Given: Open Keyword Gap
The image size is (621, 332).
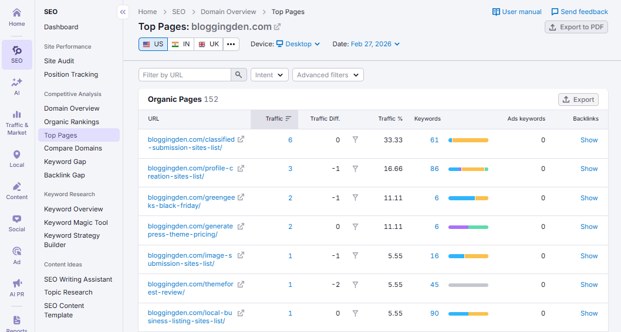Looking at the screenshot, I should [65, 162].
